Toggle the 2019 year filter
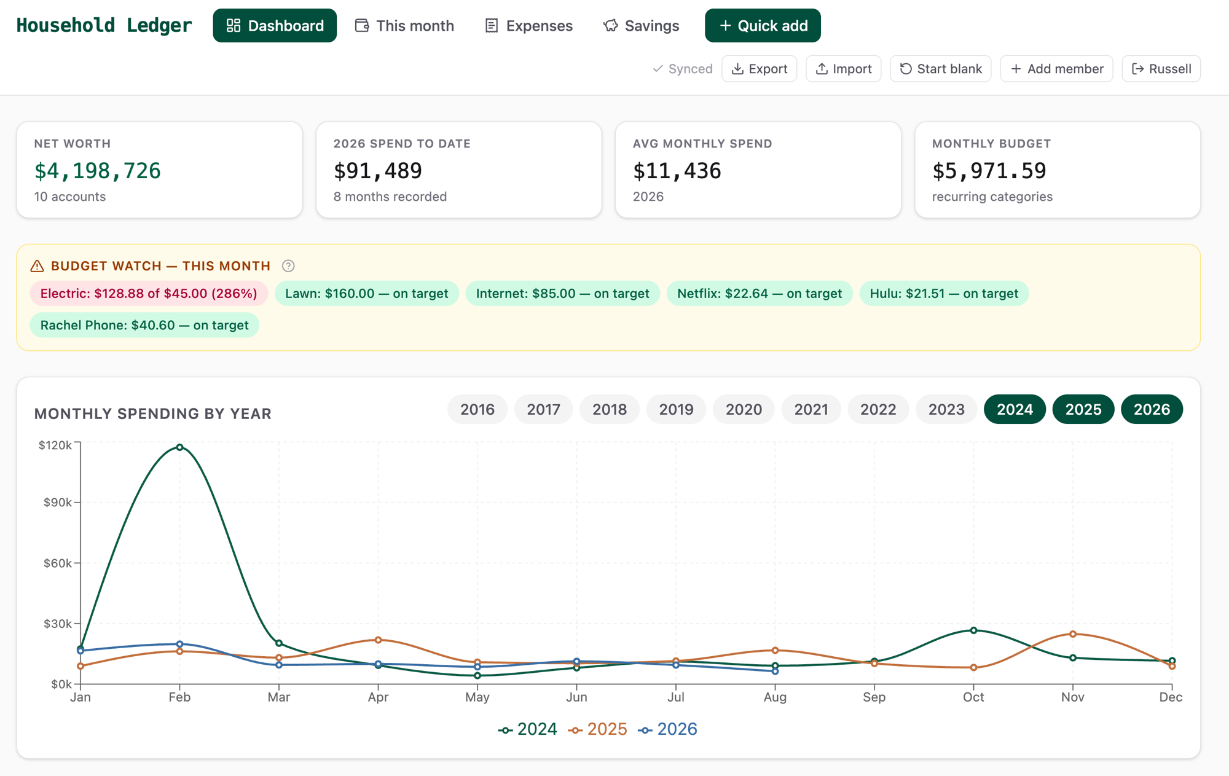 [677, 409]
